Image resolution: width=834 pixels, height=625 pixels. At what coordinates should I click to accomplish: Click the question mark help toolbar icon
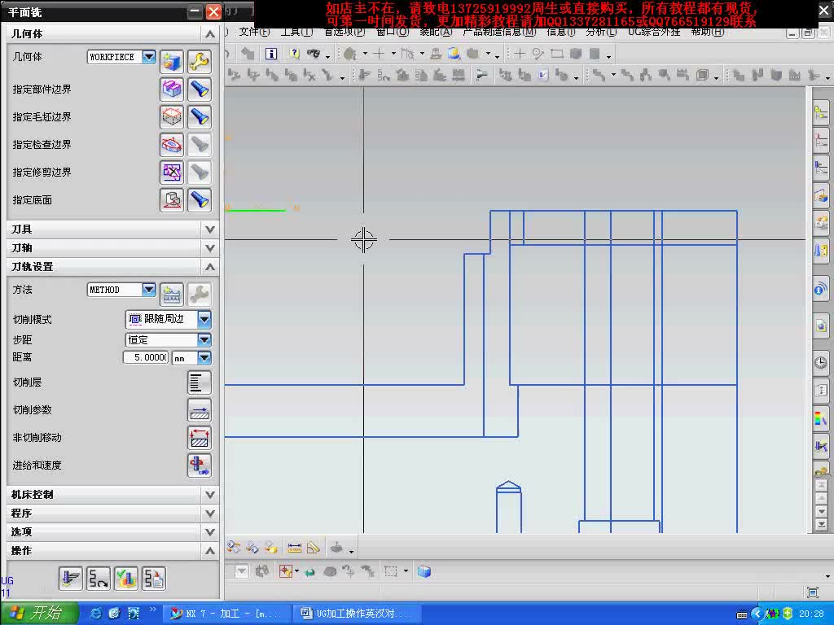pos(294,54)
